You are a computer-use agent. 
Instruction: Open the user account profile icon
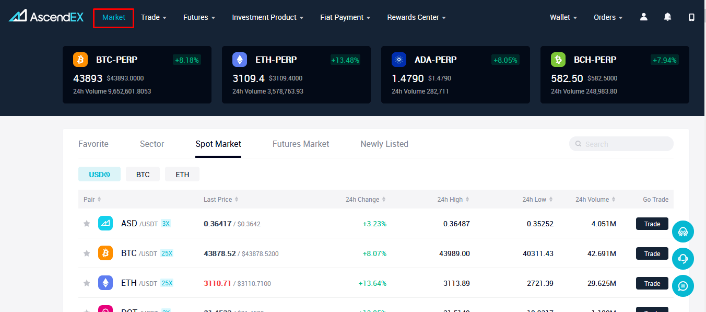pyautogui.click(x=643, y=17)
